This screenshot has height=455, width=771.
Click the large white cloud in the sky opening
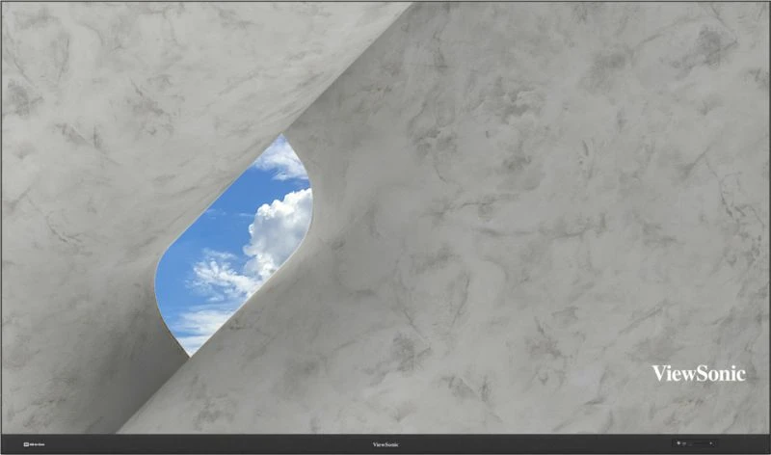[280, 228]
